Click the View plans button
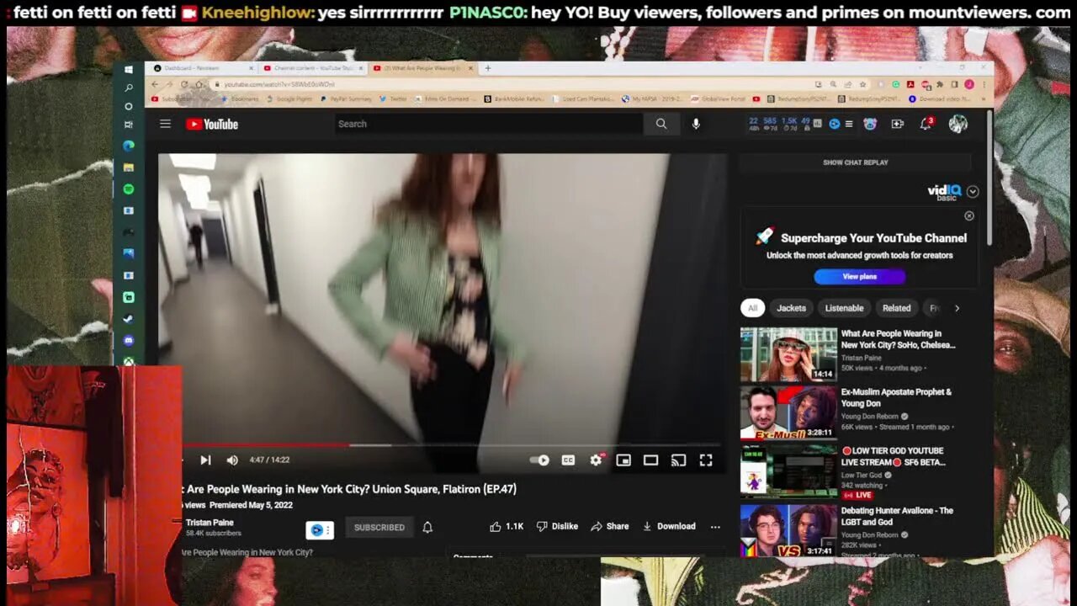Screen dimensions: 1077x606 [859, 276]
